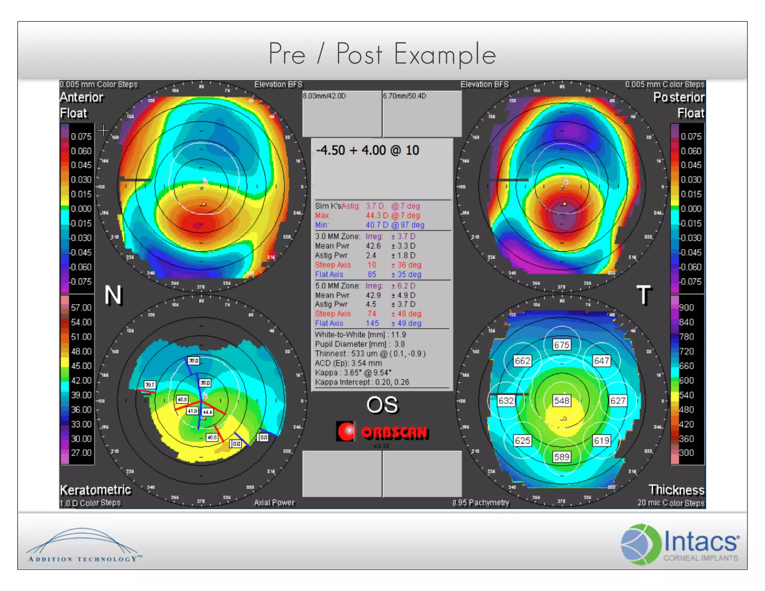This screenshot has height=591, width=765.
Task: Select the 675 pachymetry value circle
Action: (561, 344)
